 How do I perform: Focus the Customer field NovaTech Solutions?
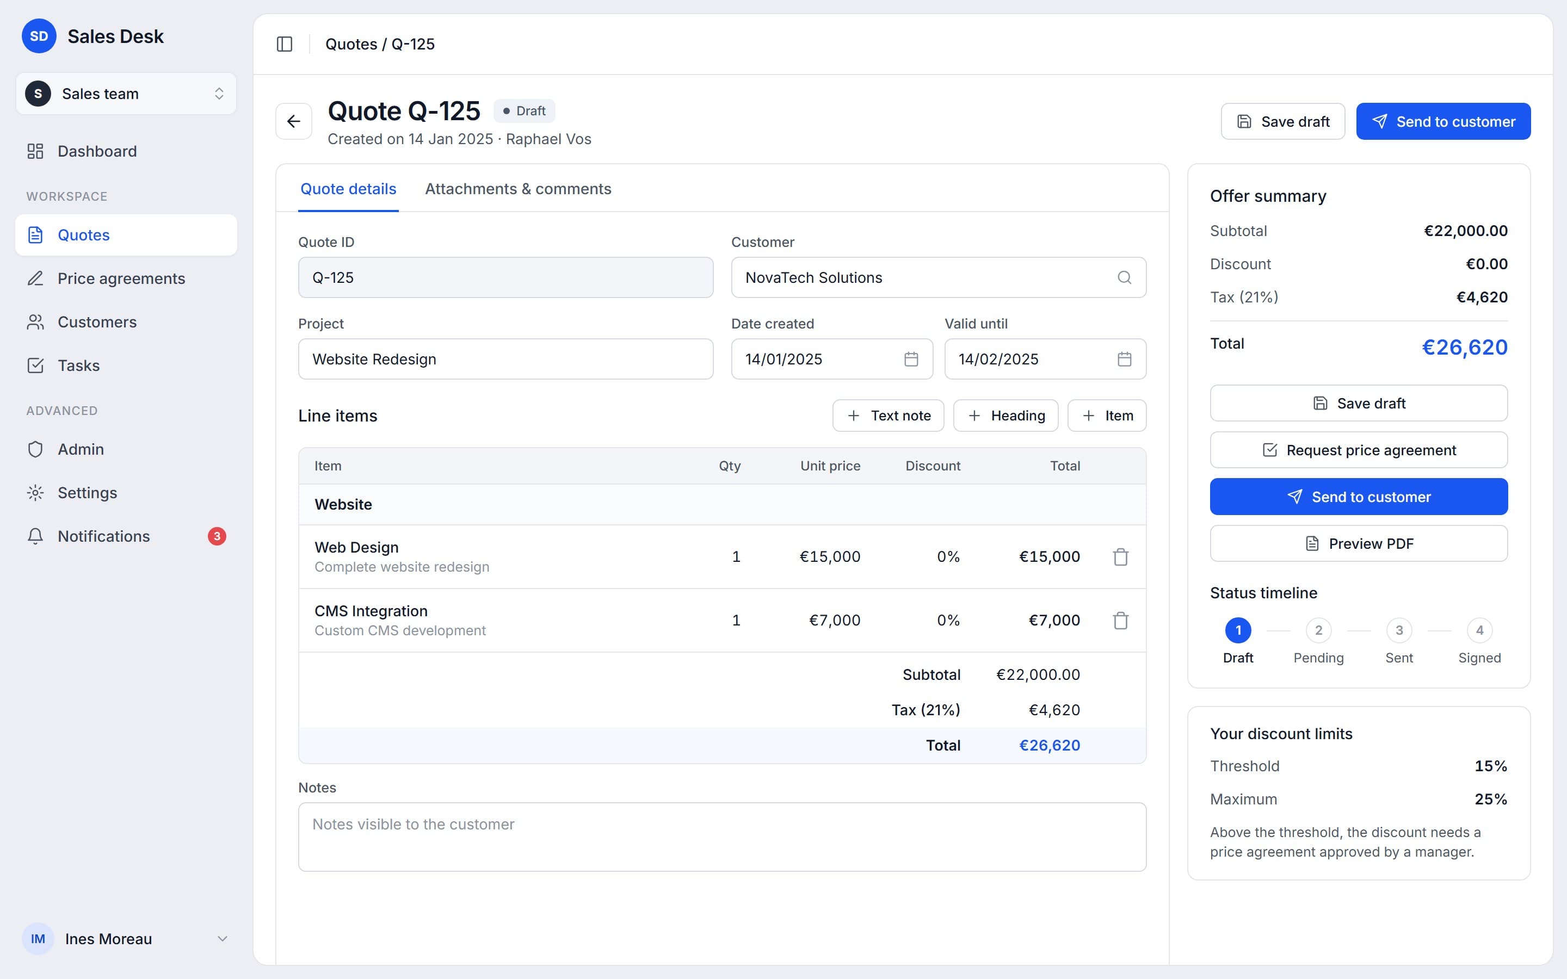pos(938,277)
